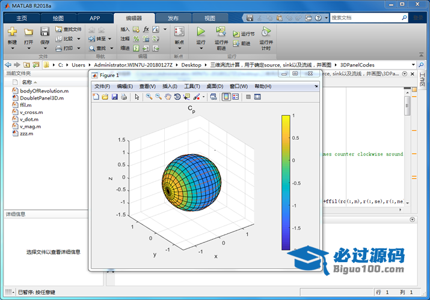Click the Go To (转至) button
This screenshot has height=300, width=430.
click(97, 39)
